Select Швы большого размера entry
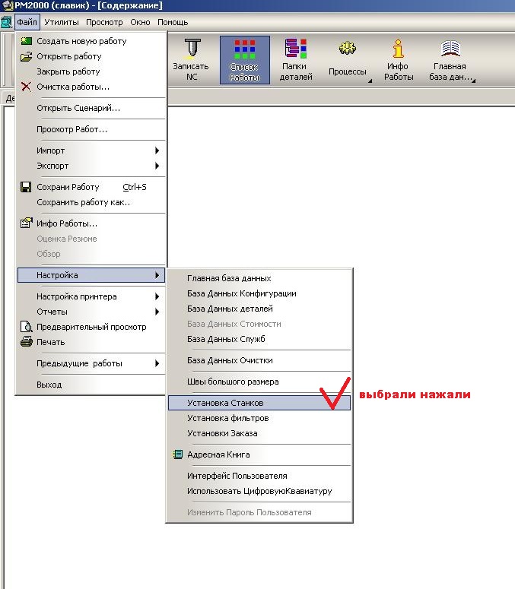515x589 pixels. coord(259,382)
